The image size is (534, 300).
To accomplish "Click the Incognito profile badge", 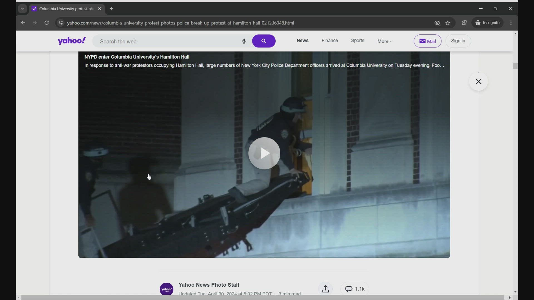I will (488, 23).
